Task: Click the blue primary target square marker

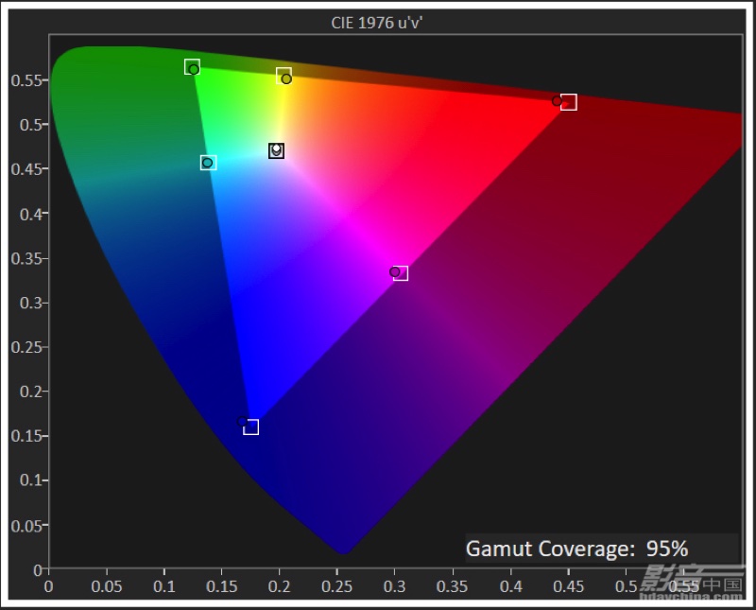Action: 250,427
